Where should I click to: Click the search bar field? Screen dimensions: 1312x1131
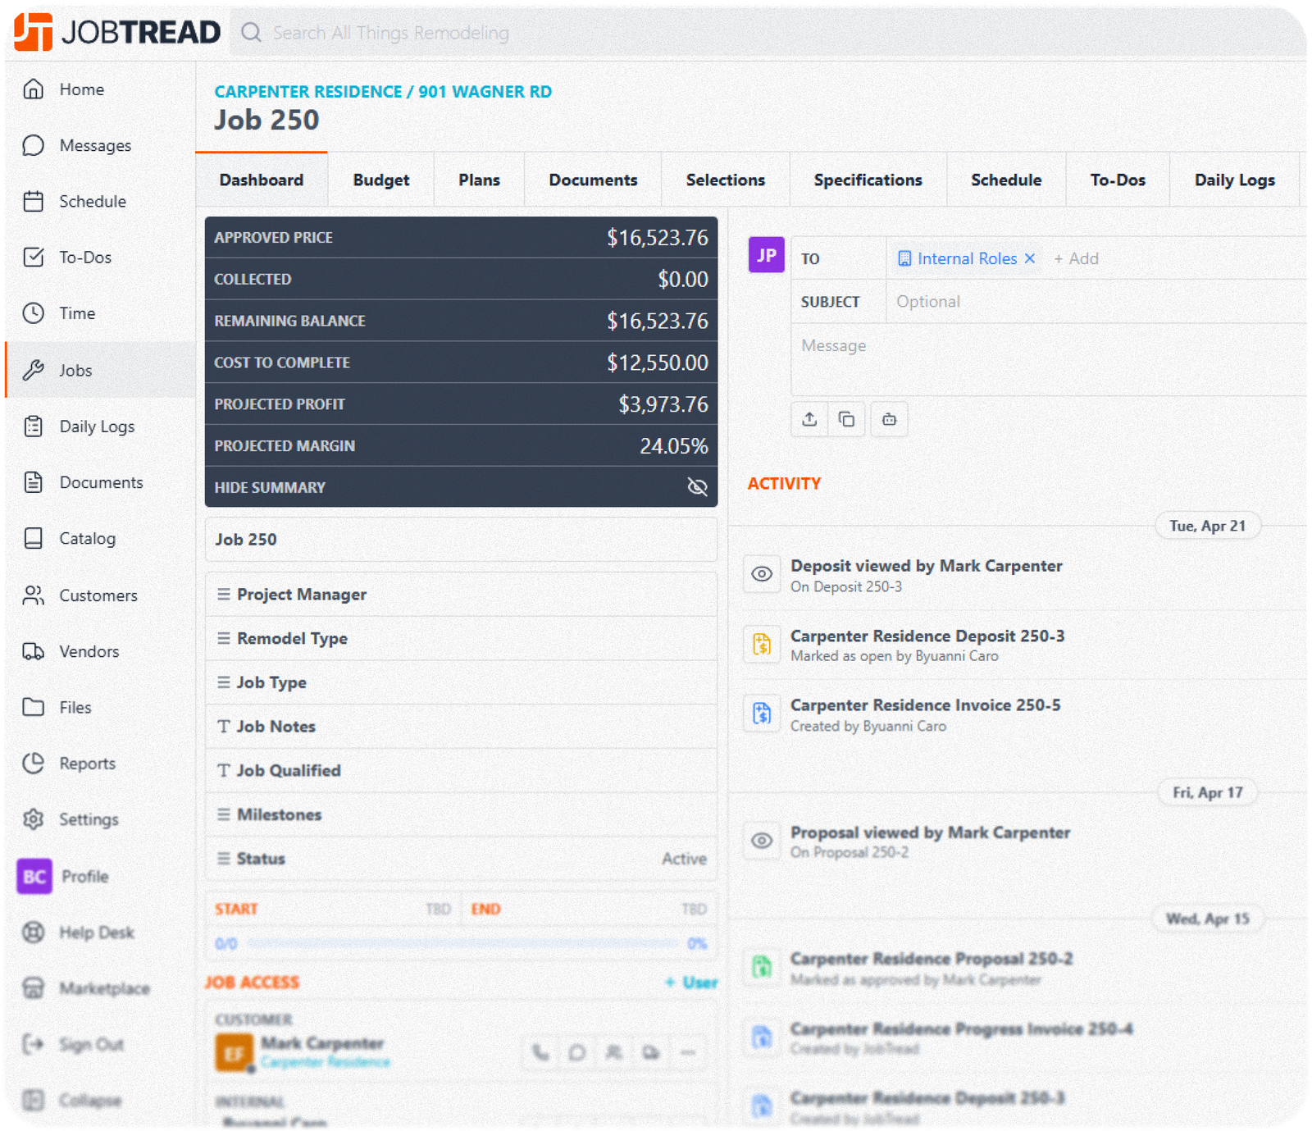(x=768, y=32)
